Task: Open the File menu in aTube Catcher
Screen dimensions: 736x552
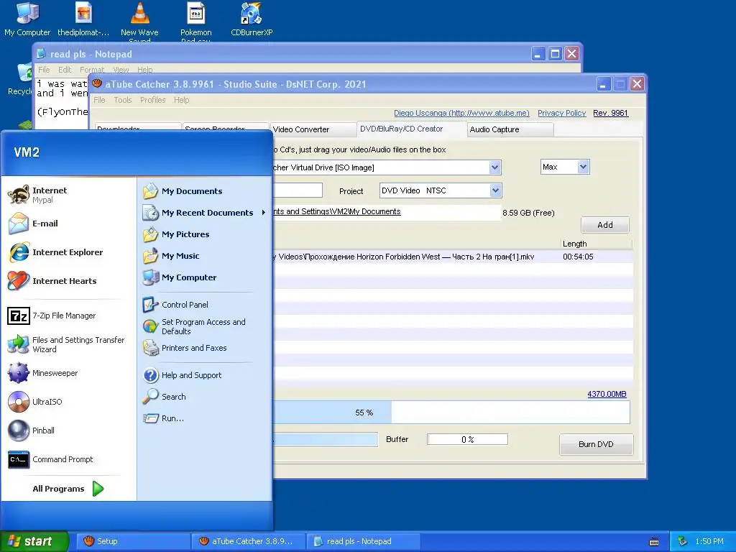Action: point(99,100)
